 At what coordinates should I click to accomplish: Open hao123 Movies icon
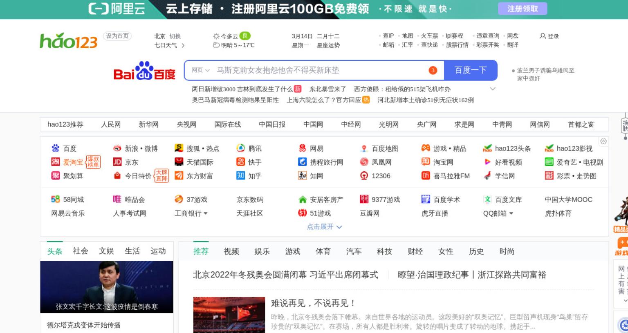(549, 149)
